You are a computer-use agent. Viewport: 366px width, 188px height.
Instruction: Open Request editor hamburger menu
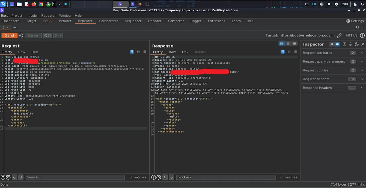[145, 52]
